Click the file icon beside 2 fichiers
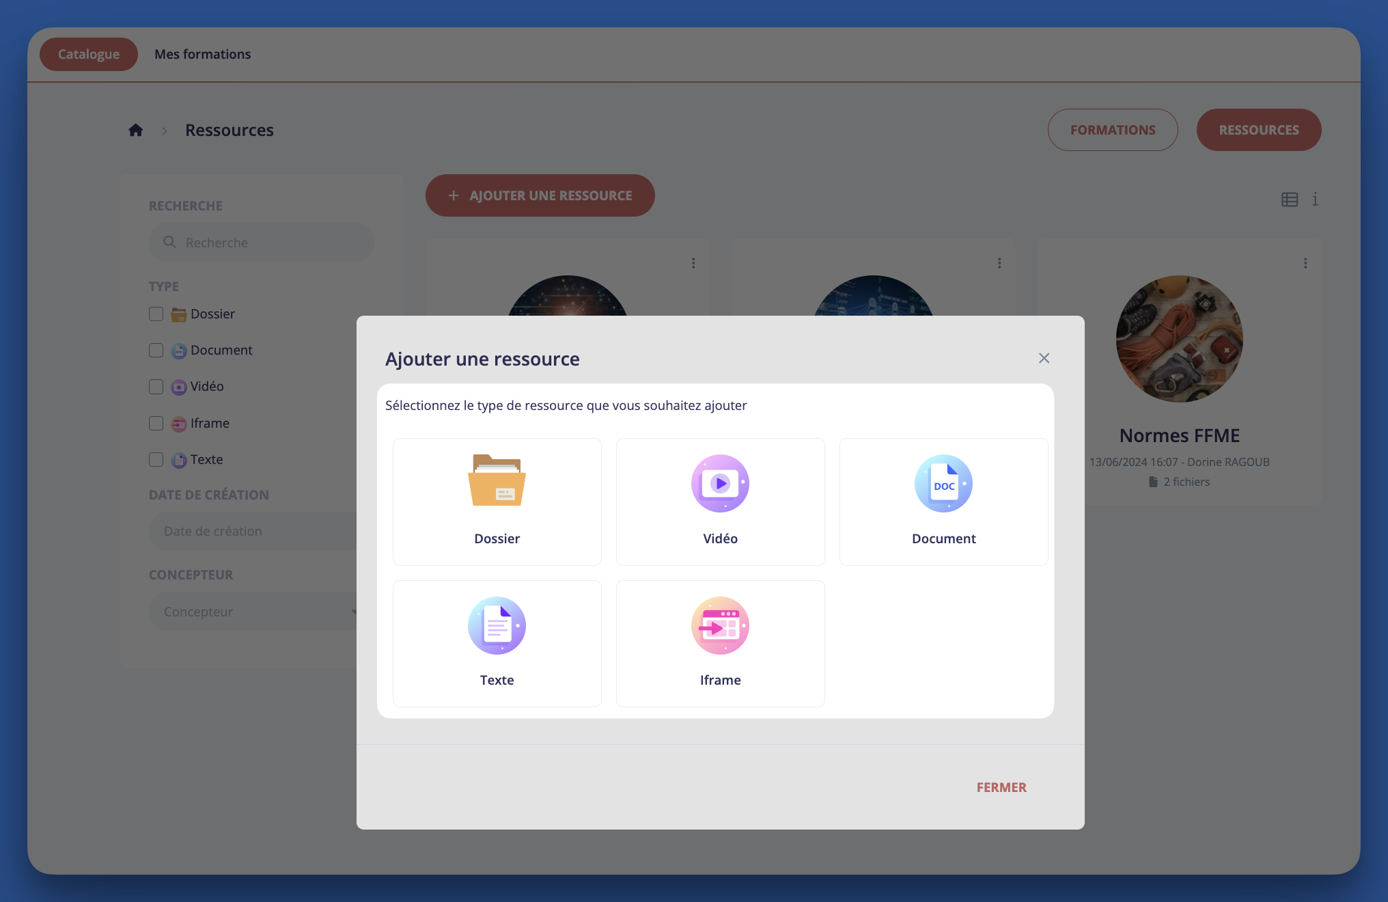1388x902 pixels. 1153,482
